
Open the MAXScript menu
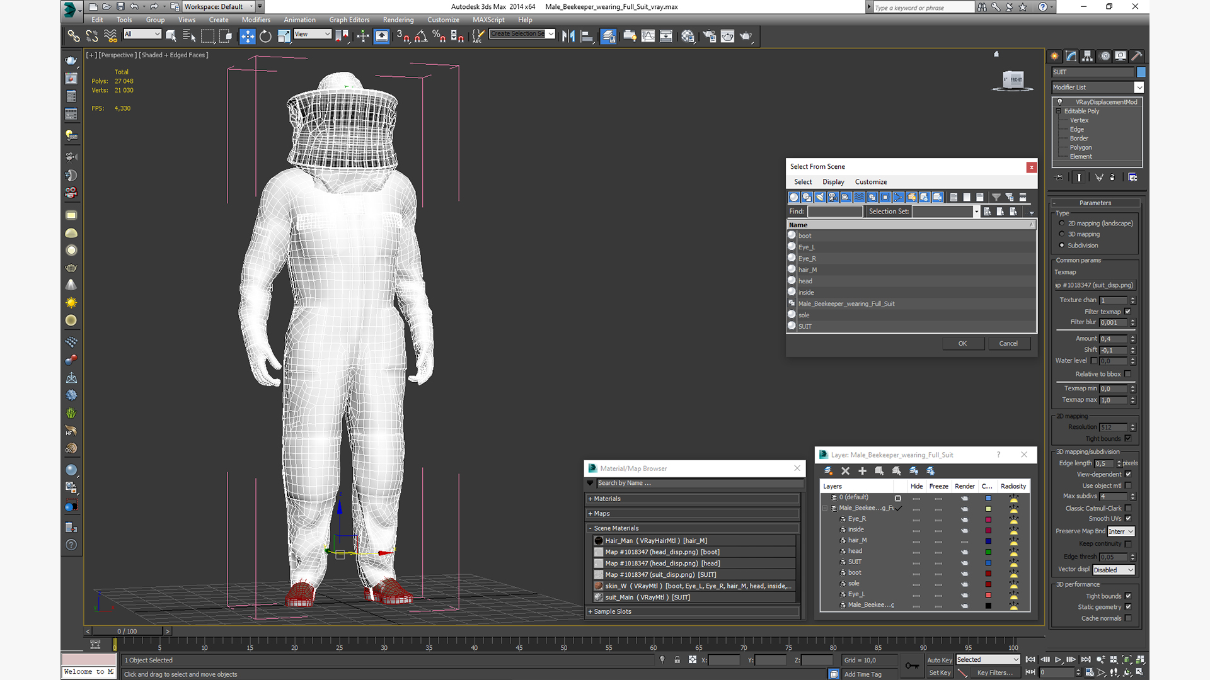click(488, 20)
